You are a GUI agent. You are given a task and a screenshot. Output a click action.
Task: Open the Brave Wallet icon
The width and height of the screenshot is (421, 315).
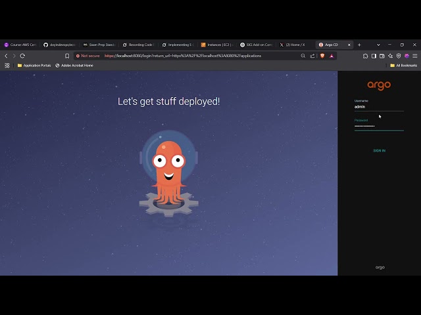382,56
